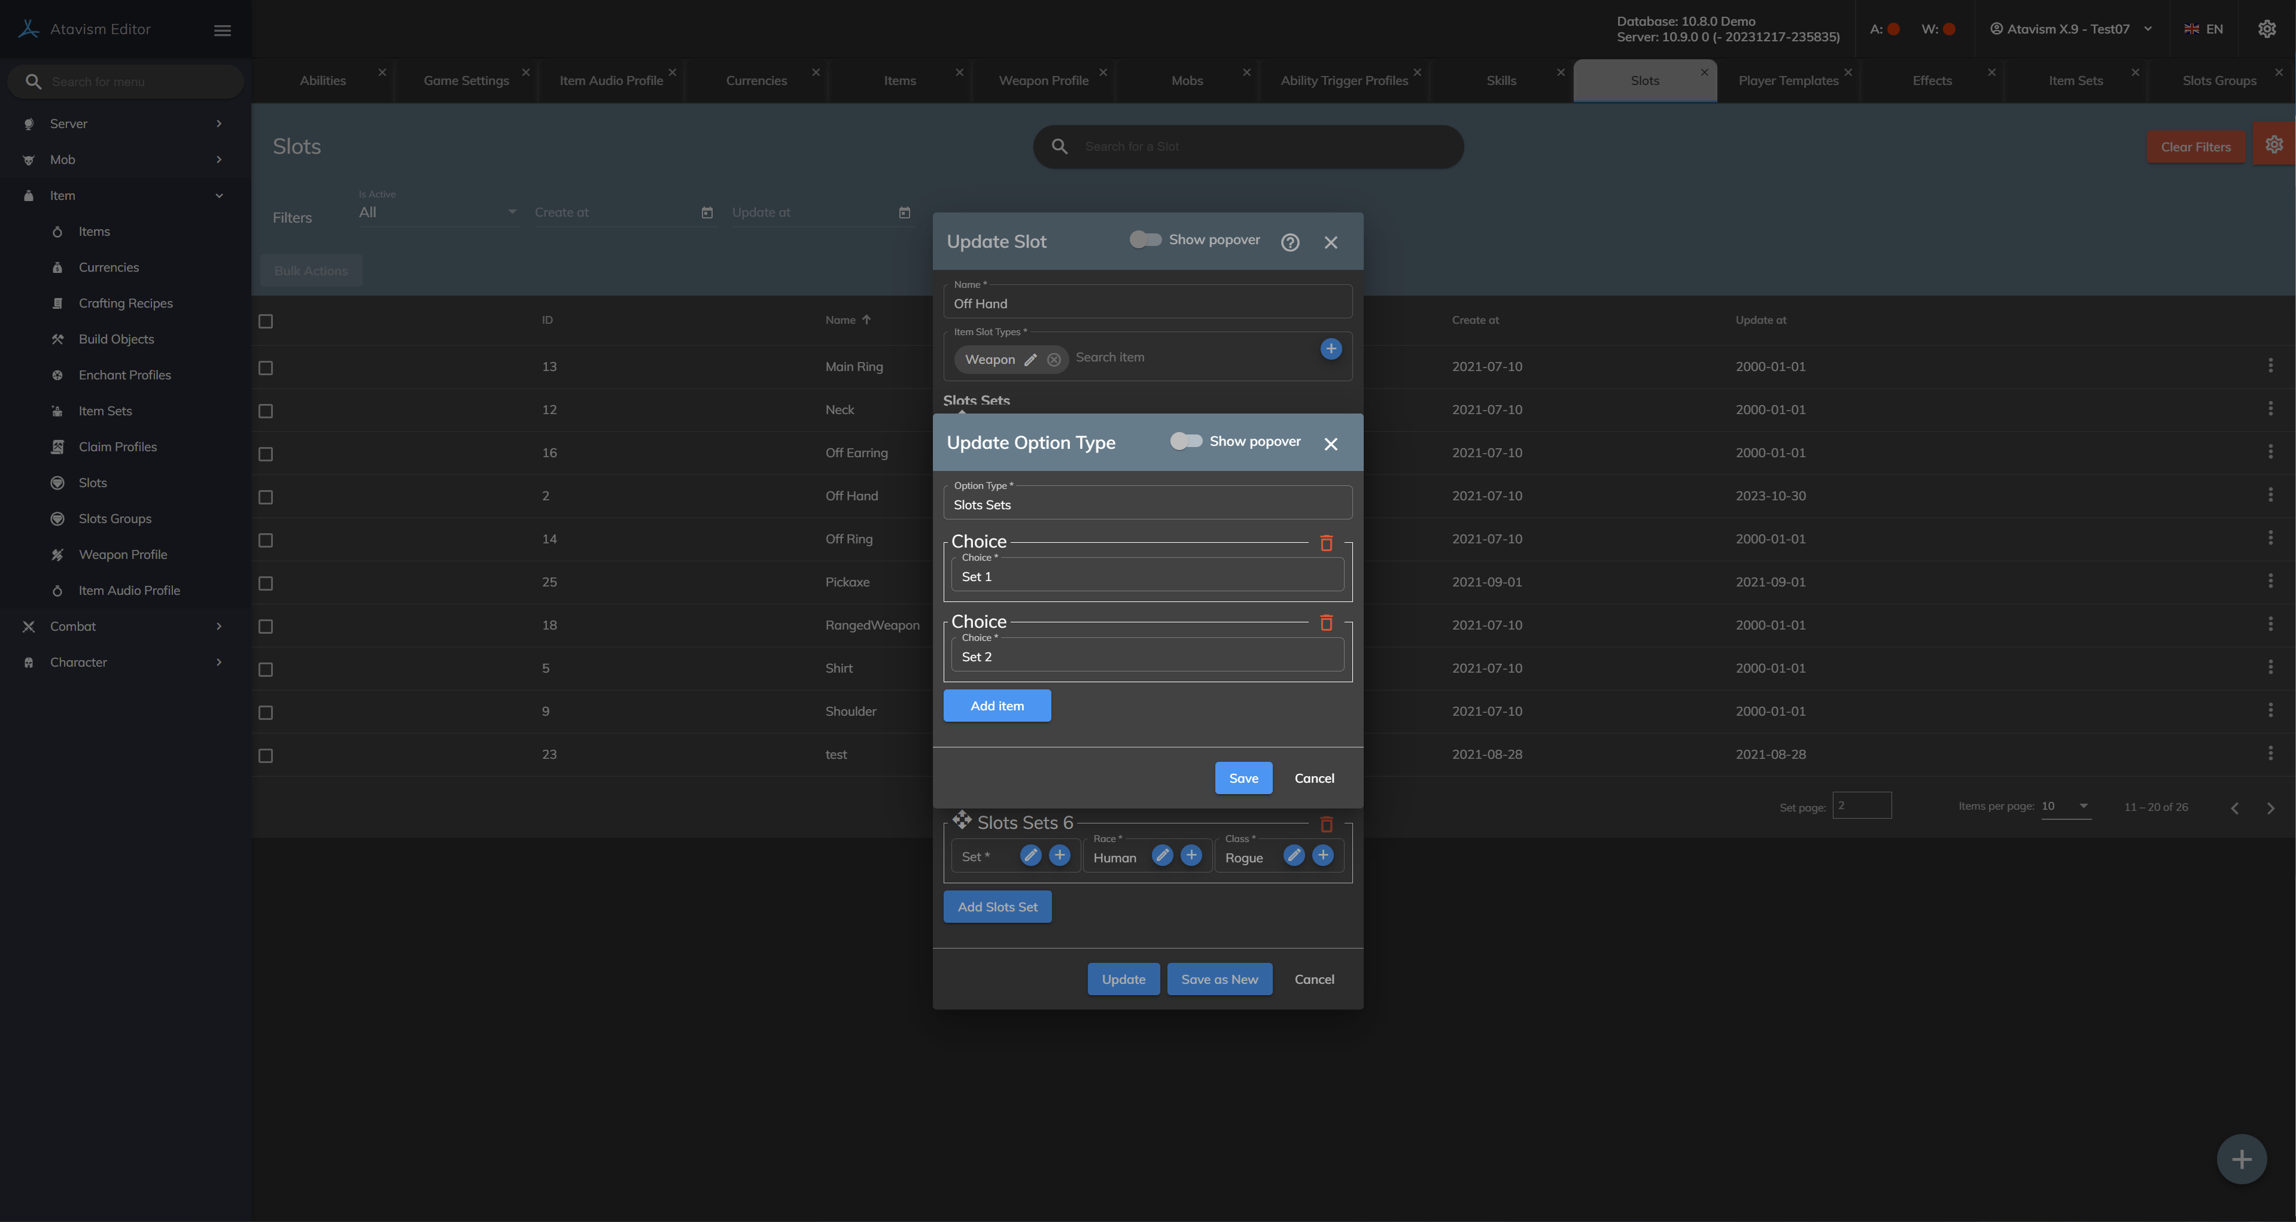This screenshot has width=2296, height=1222.
Task: Click the Add item button
Action: (x=996, y=706)
